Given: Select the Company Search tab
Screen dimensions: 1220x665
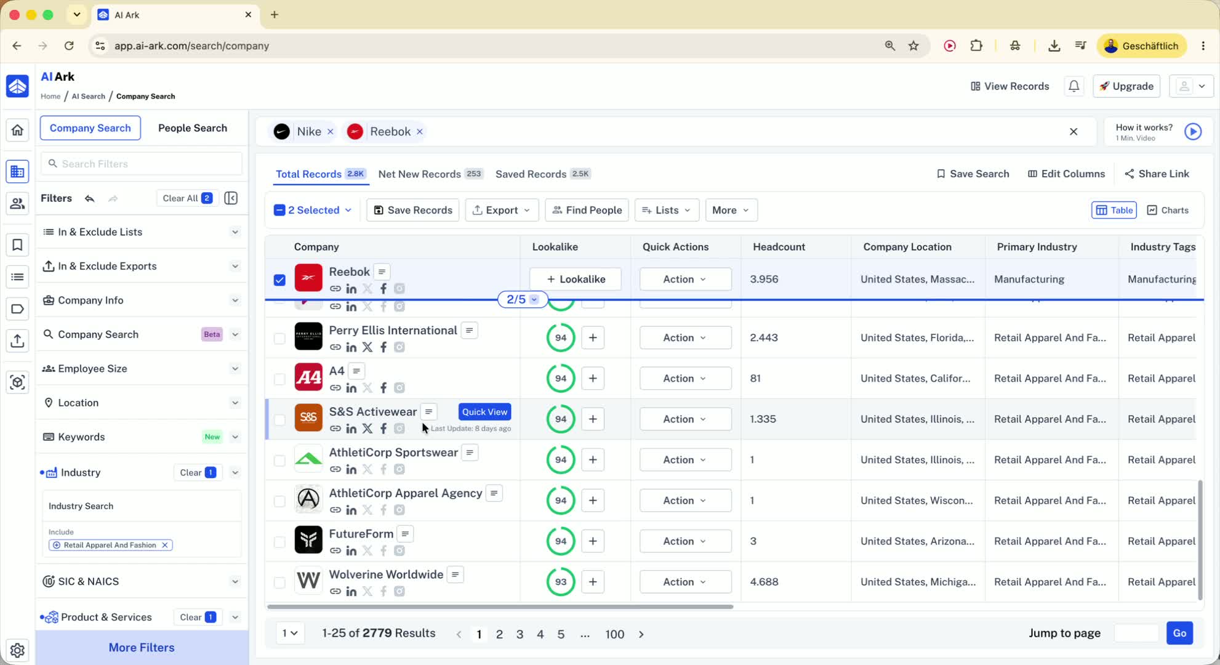Looking at the screenshot, I should [90, 128].
